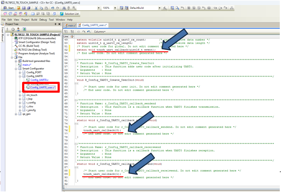This screenshot has width=281, height=192.
Task: Collapse the Config_UART0 folder node
Action: [x=20, y=76]
